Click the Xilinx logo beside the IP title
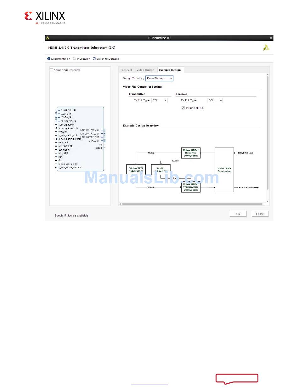Screen dimensions: 299x389 pos(267,48)
